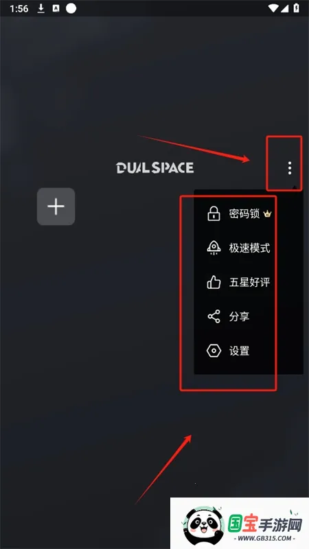The height and width of the screenshot is (549, 309).
Task: Click the panda mascot logo
Action: click(204, 525)
